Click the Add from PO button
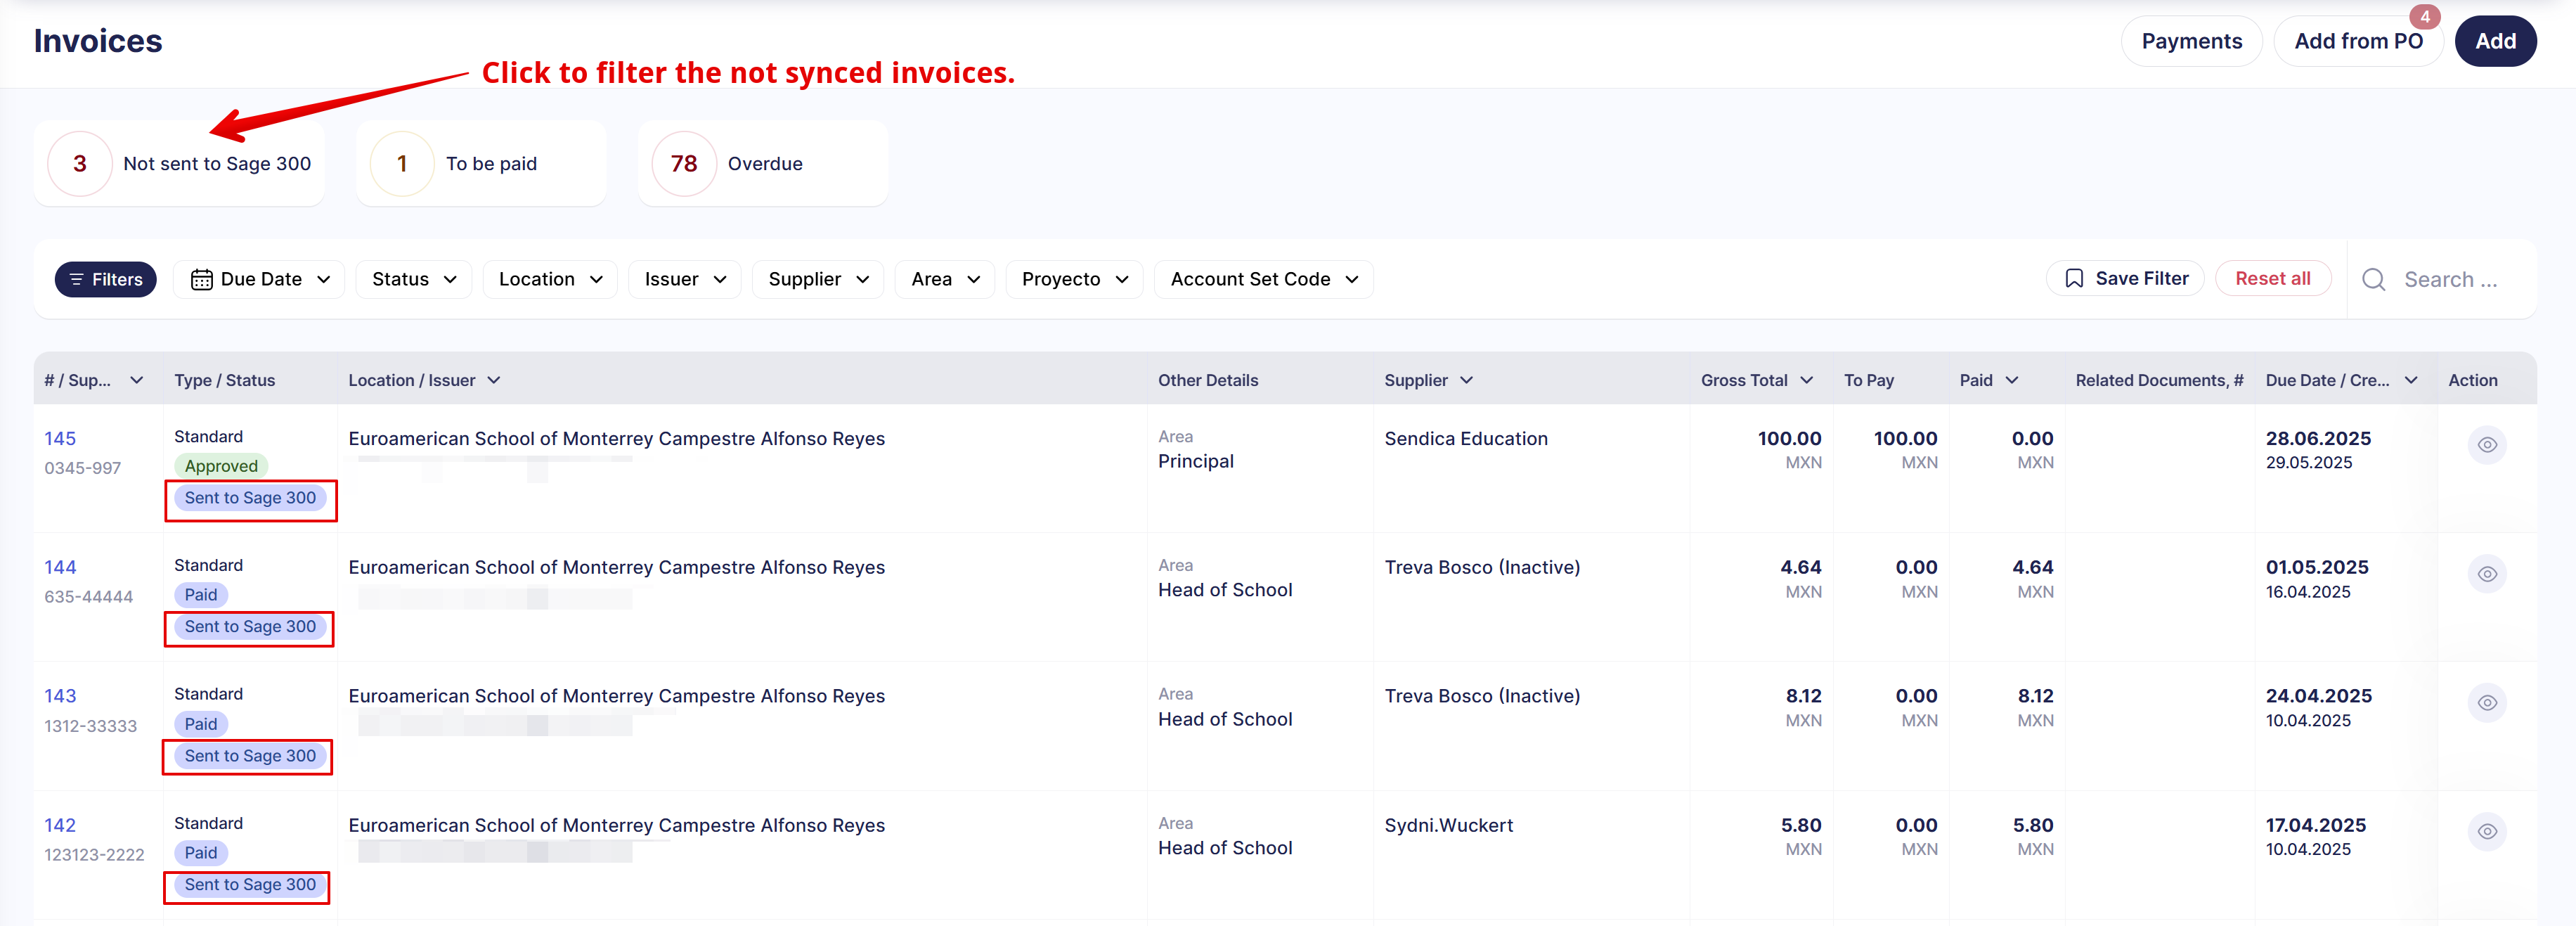 2357,42
